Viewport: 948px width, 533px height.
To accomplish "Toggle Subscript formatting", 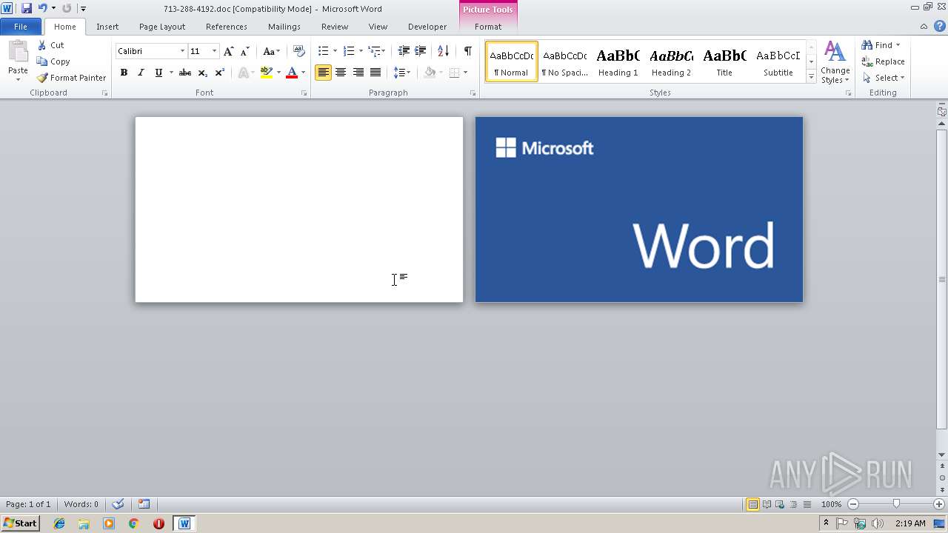I will (202, 73).
